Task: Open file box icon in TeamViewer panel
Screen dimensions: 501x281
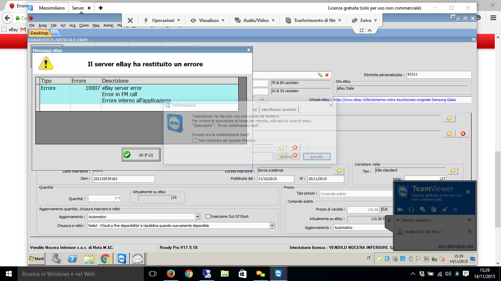Action: pos(434,209)
